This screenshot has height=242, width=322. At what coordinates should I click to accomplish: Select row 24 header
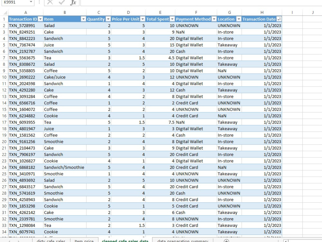point(4,167)
